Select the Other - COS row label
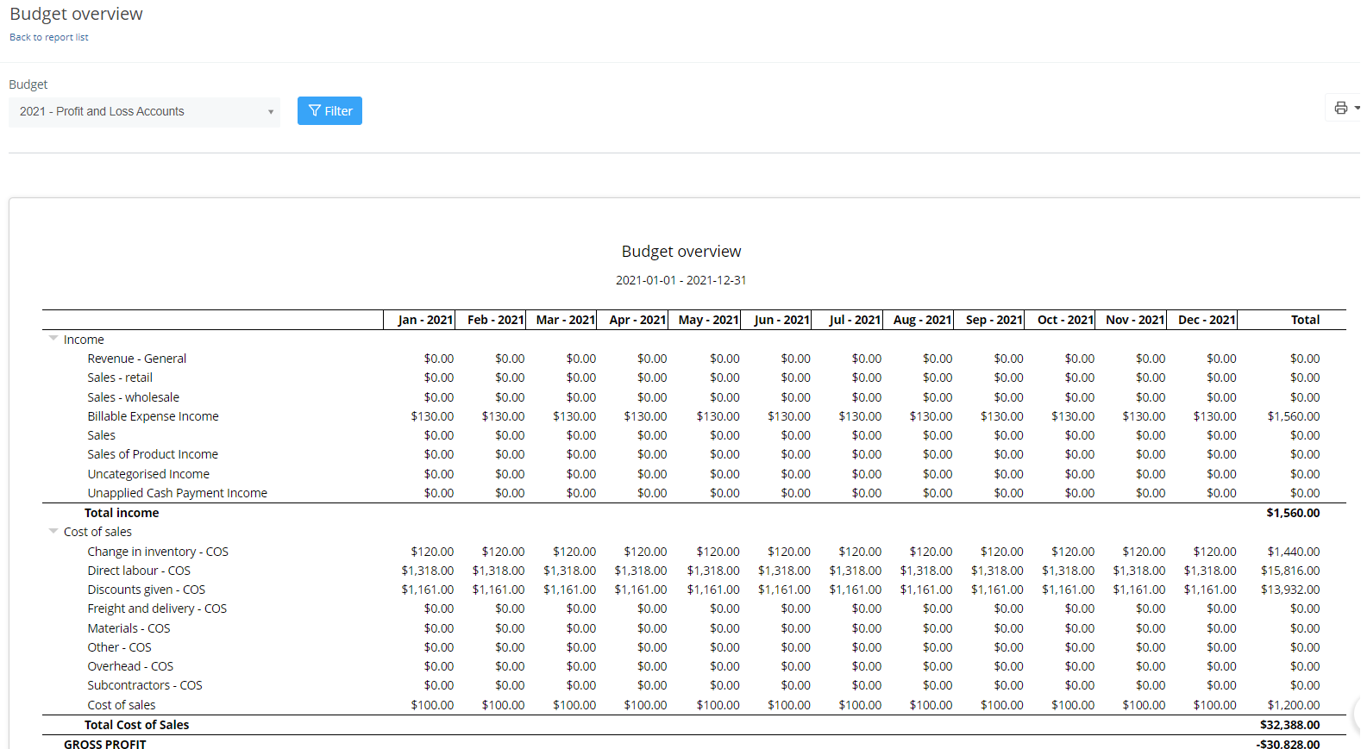The image size is (1361, 749). coord(119,647)
